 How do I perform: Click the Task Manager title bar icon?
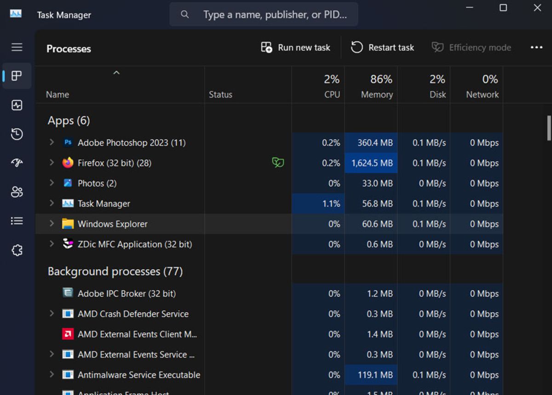(16, 14)
